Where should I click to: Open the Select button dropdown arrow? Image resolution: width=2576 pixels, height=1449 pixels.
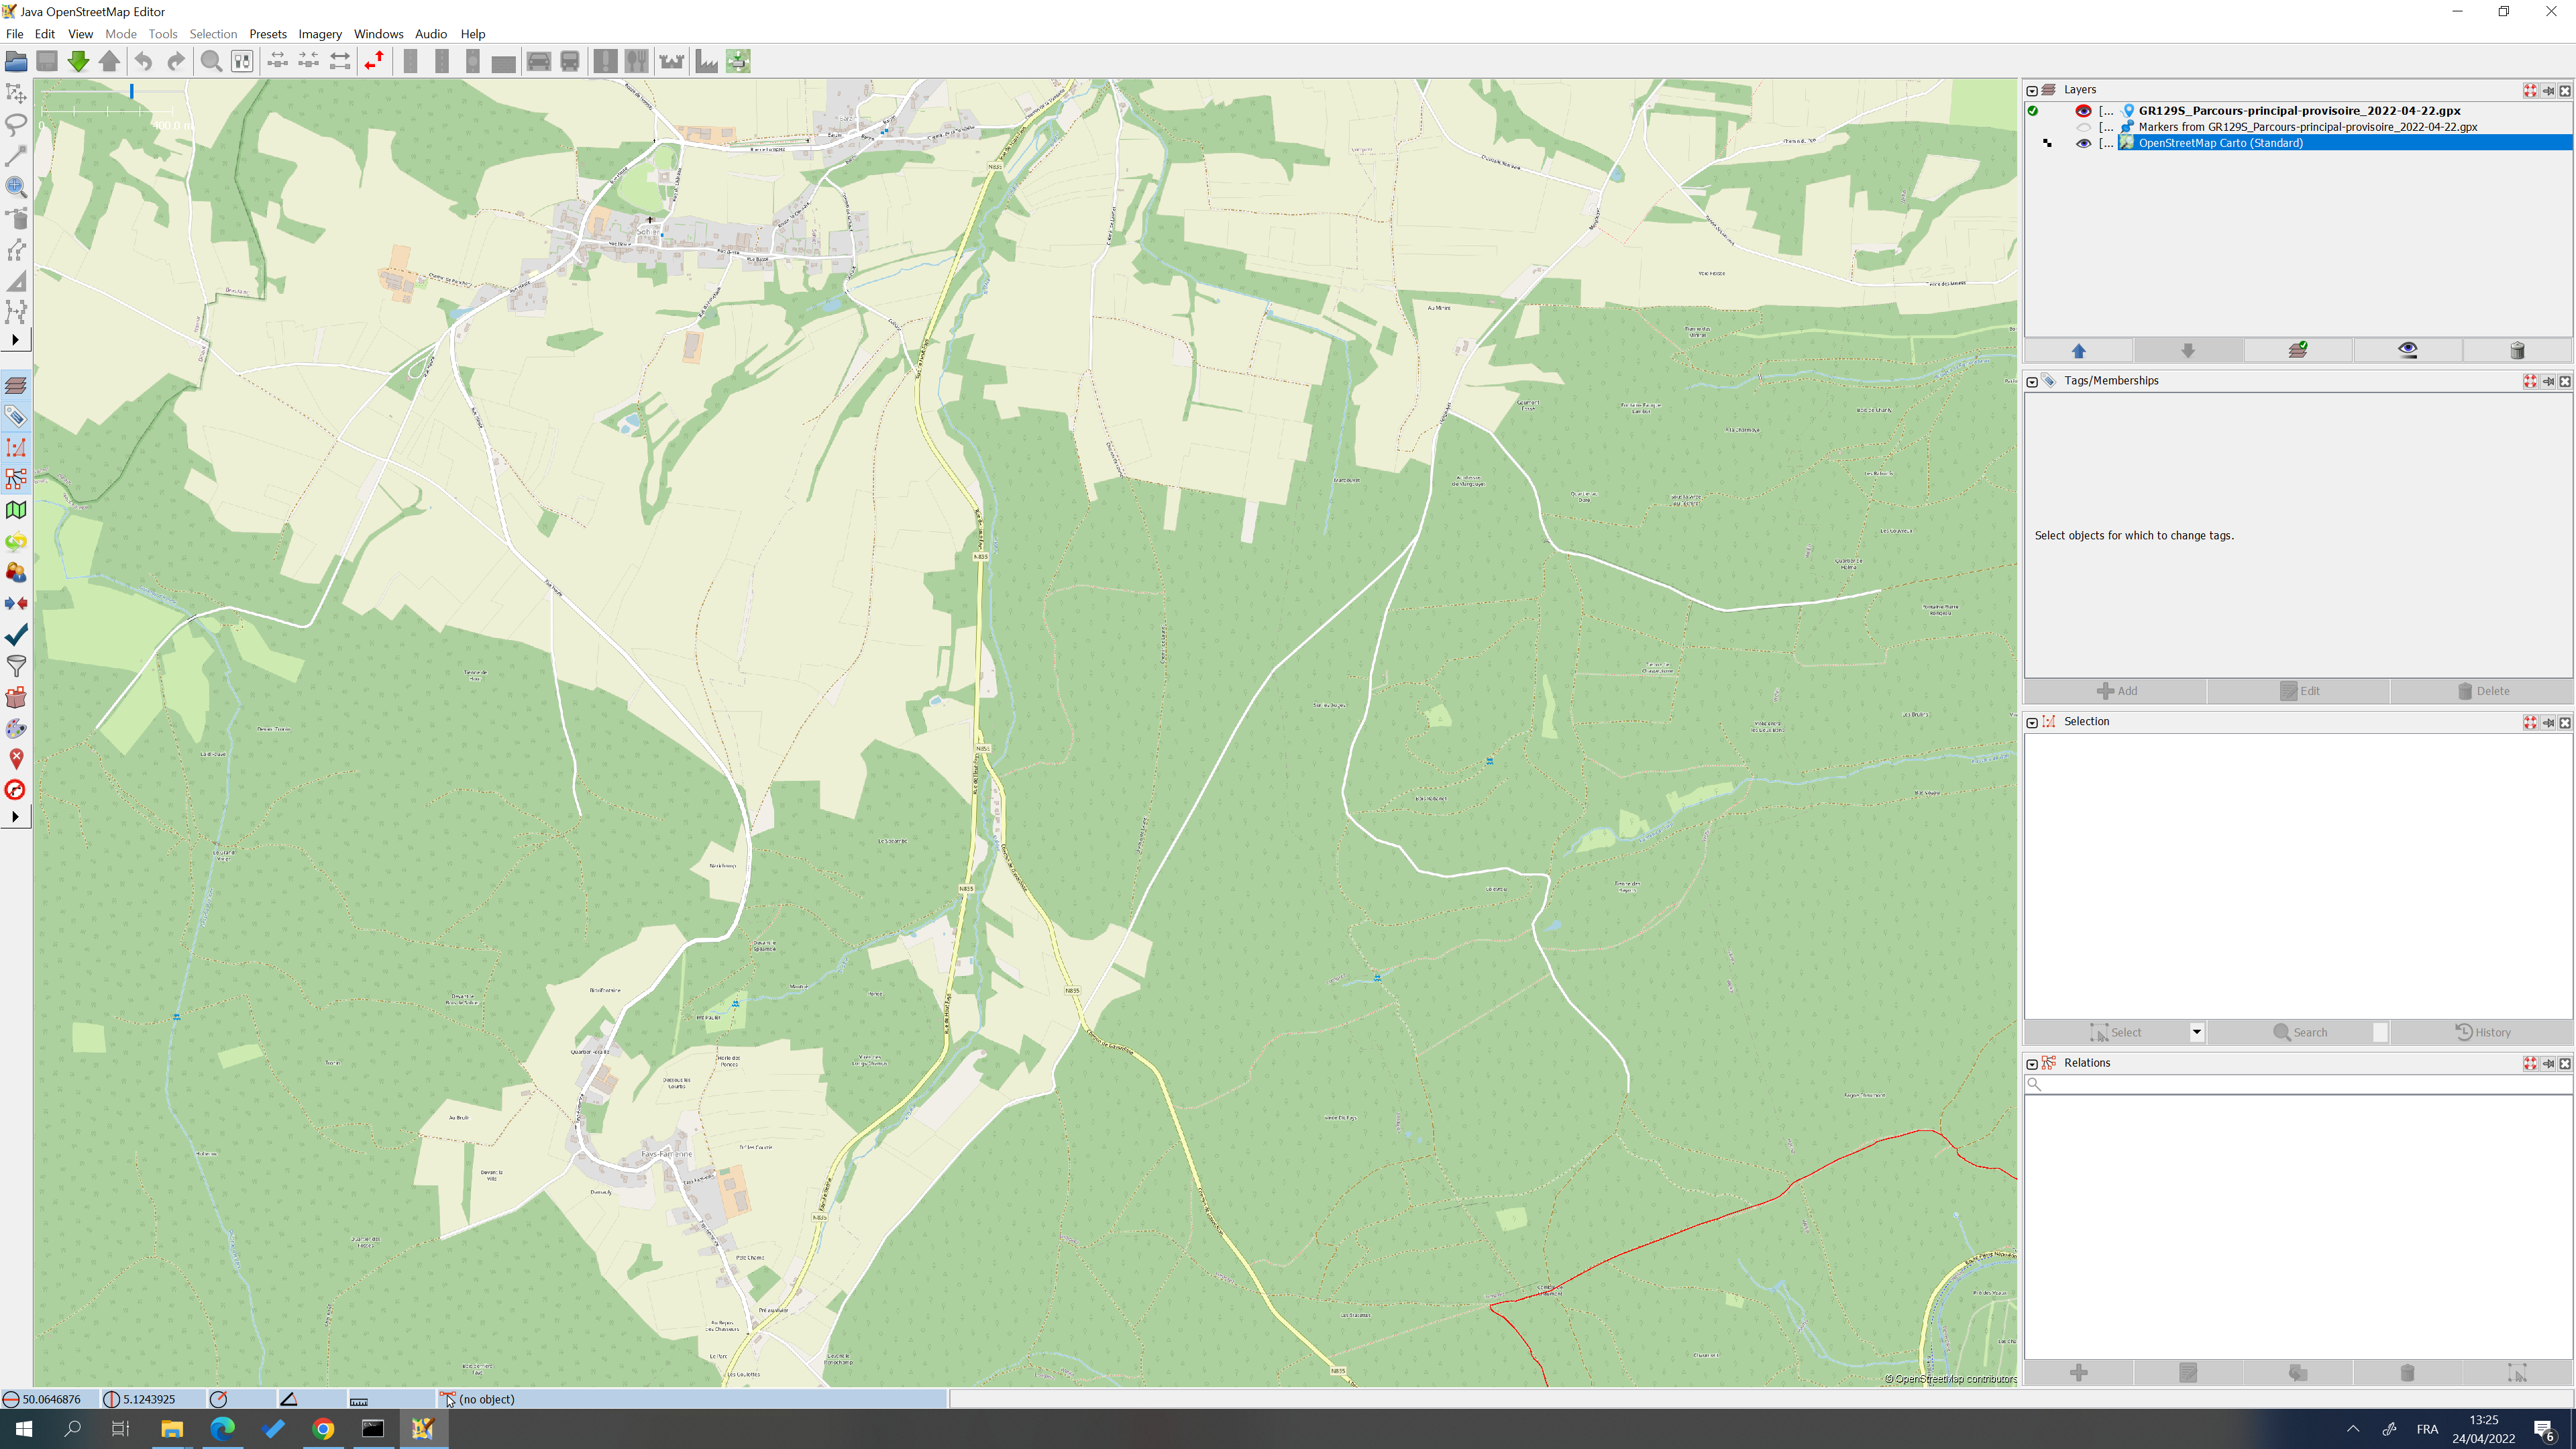(2197, 1032)
